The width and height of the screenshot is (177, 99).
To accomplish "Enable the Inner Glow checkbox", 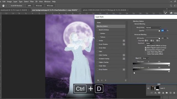I will coord(98,48).
